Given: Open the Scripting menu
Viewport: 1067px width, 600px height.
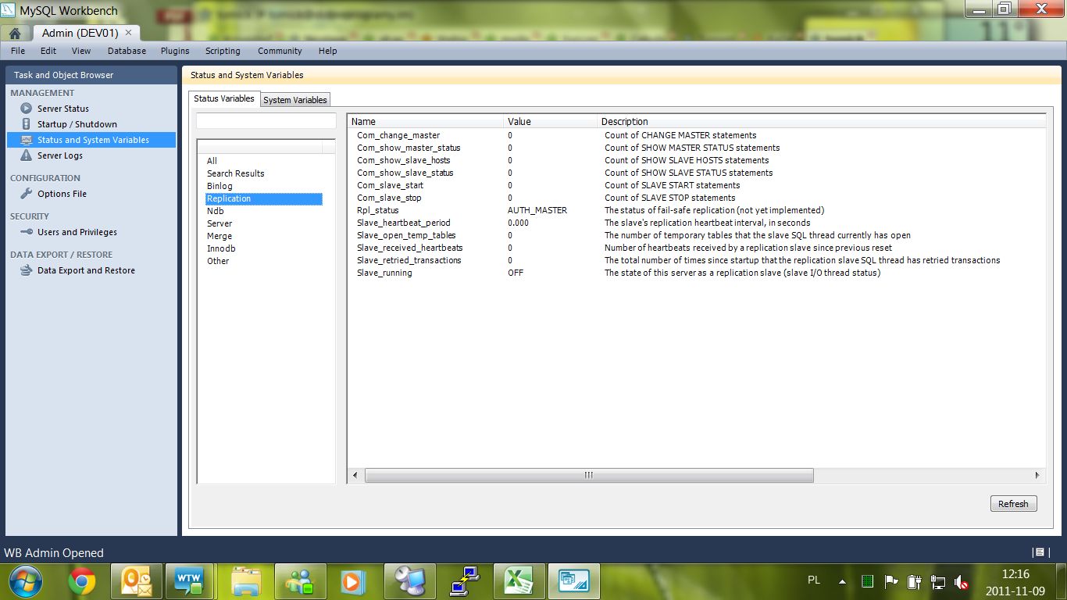Looking at the screenshot, I should 223,51.
